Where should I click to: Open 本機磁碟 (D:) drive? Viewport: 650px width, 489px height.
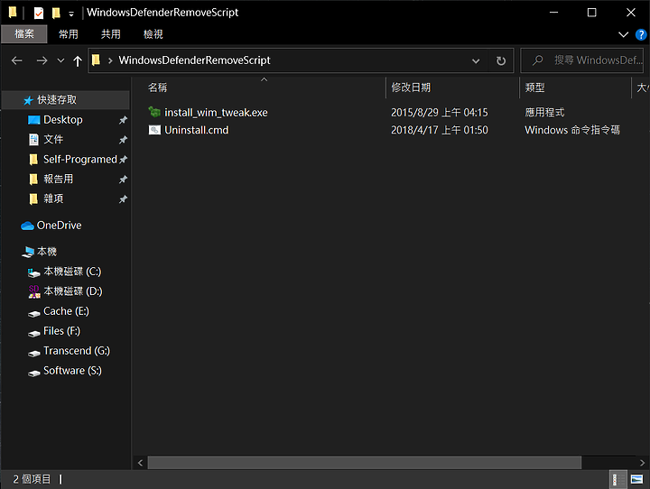click(73, 291)
